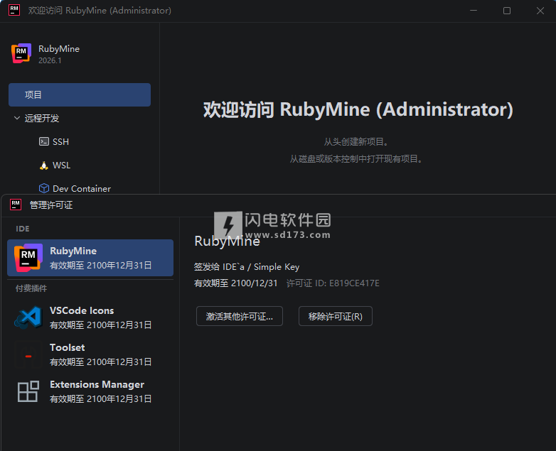This screenshot has height=451, width=556.
Task: Click the WSL penguin icon
Action: coord(44,165)
